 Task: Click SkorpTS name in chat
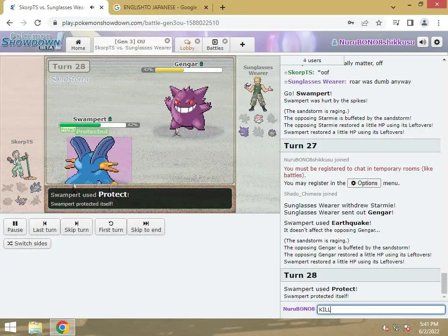(x=301, y=72)
